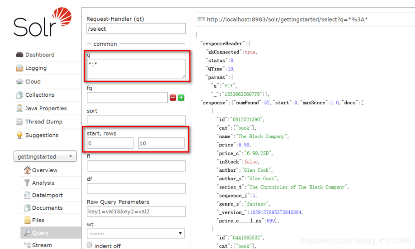Click the Files folder icon

coord(27,220)
